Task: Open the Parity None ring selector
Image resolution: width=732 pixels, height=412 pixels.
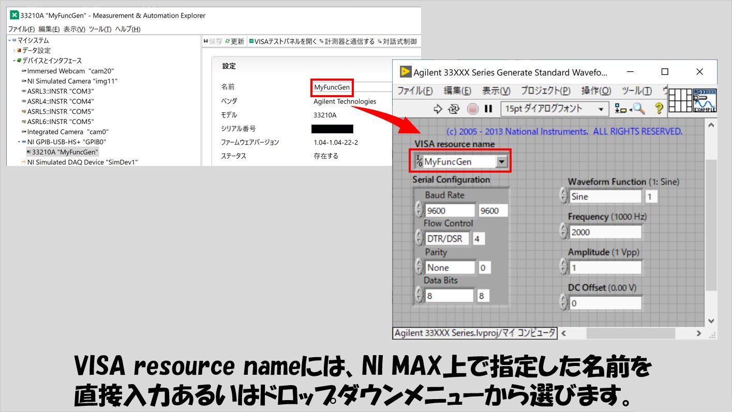Action: [449, 267]
